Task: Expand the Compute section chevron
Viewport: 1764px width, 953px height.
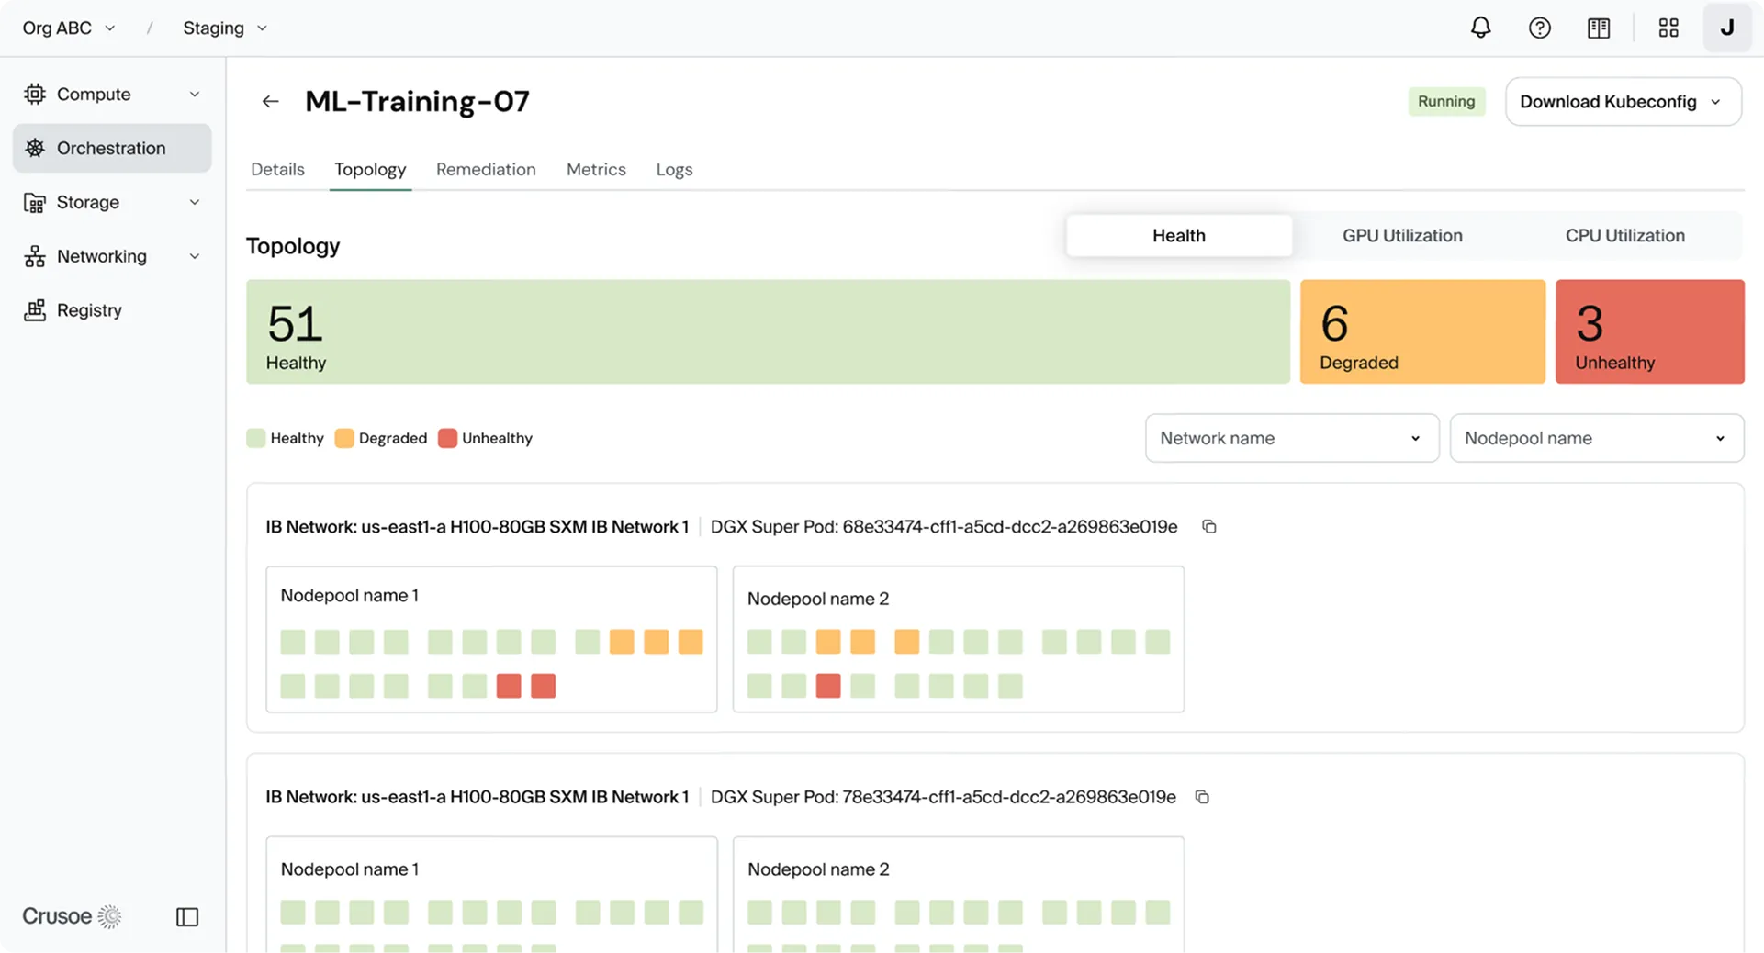Action: (195, 94)
